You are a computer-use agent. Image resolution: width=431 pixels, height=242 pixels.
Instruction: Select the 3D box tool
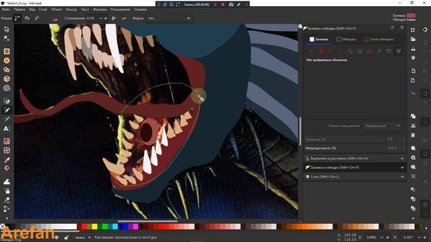(7, 79)
